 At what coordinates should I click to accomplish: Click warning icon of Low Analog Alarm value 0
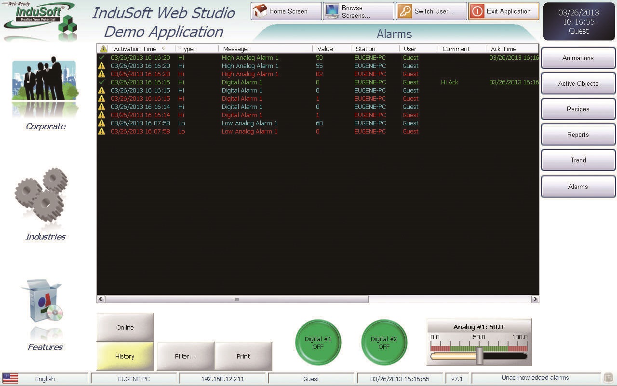[102, 131]
